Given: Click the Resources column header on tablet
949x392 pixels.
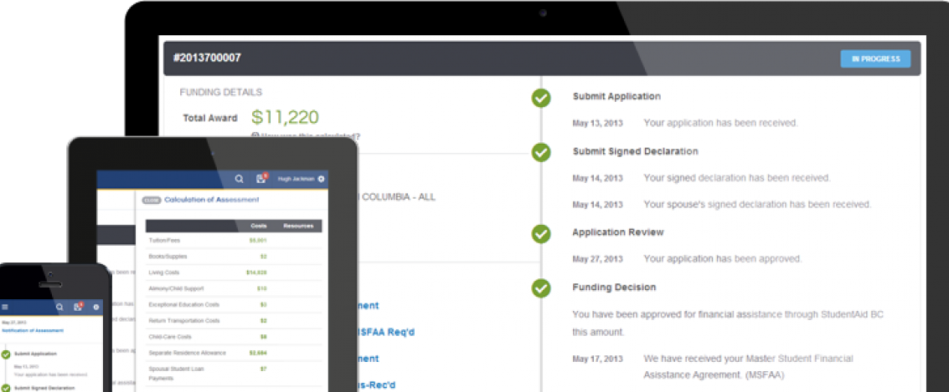Looking at the screenshot, I should point(298,226).
